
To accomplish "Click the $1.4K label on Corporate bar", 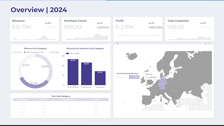I will [x=100, y=72].
